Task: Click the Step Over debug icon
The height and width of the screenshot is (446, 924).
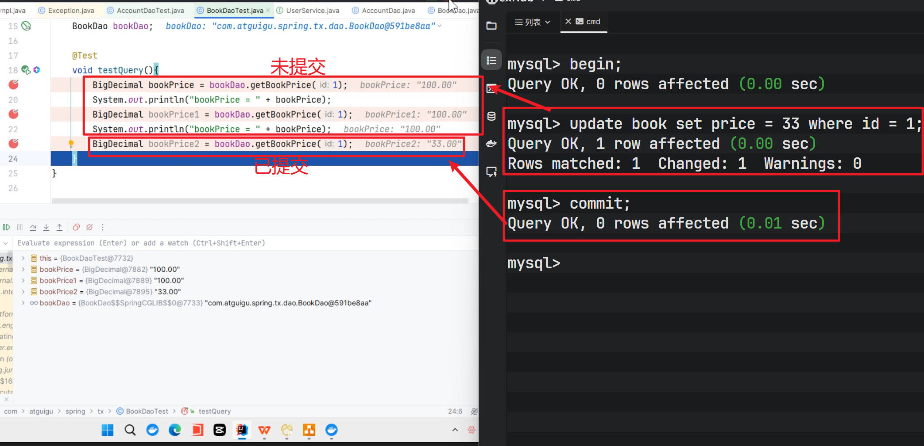Action: 33,227
